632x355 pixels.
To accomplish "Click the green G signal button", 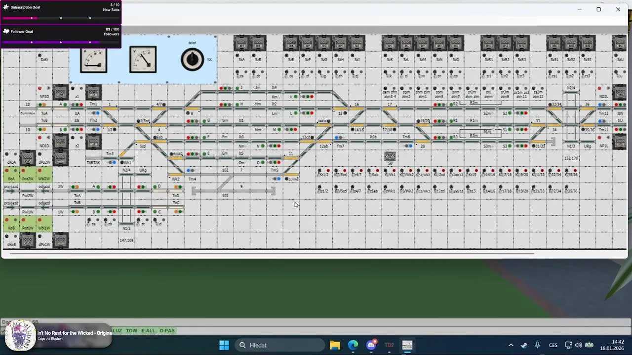I will click(204, 121).
